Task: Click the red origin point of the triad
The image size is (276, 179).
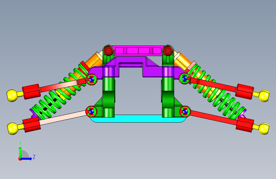Action: point(20,159)
